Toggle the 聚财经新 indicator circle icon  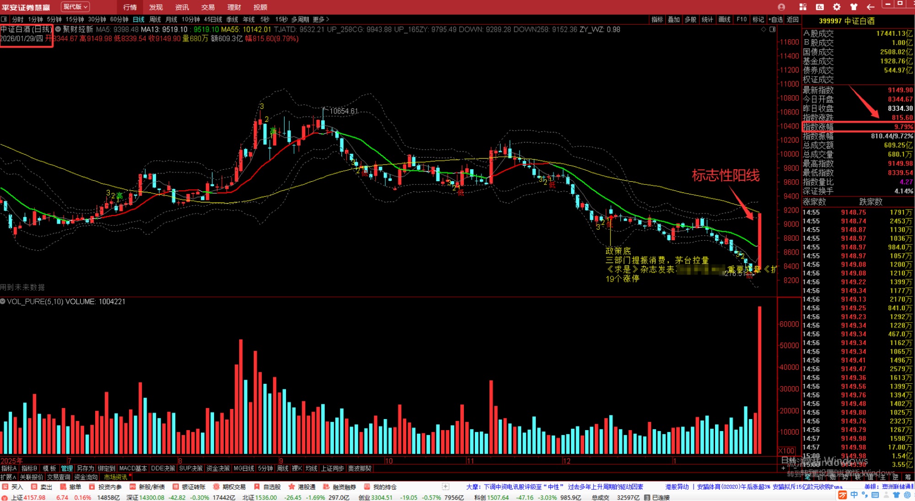tap(58, 29)
